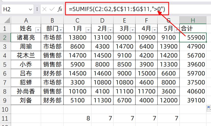Select column E header
Screen dimensions: 211x126
click(x=124, y=20)
